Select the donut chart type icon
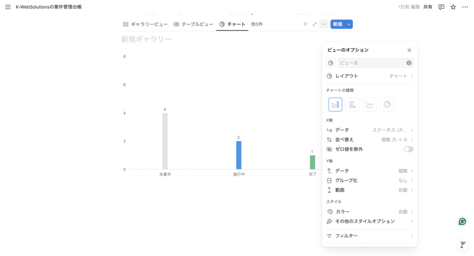 coord(387,105)
